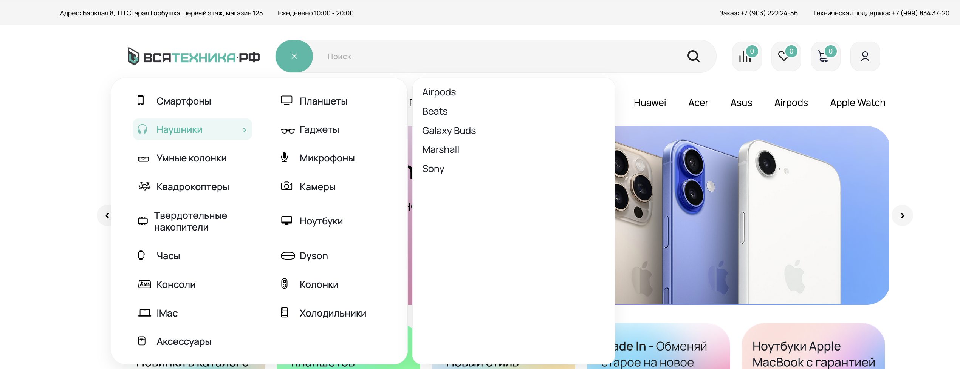Click the store address text in header

161,13
